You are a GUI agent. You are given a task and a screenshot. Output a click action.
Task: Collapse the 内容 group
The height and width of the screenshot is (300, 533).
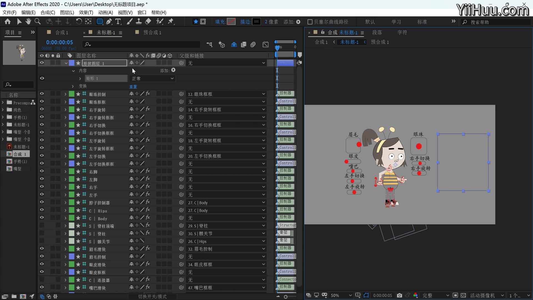(73, 71)
